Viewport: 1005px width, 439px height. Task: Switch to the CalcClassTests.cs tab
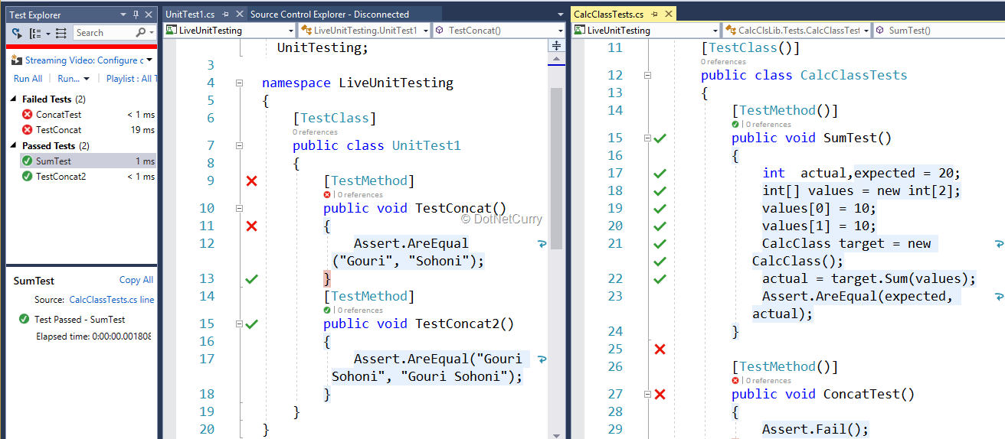(609, 15)
